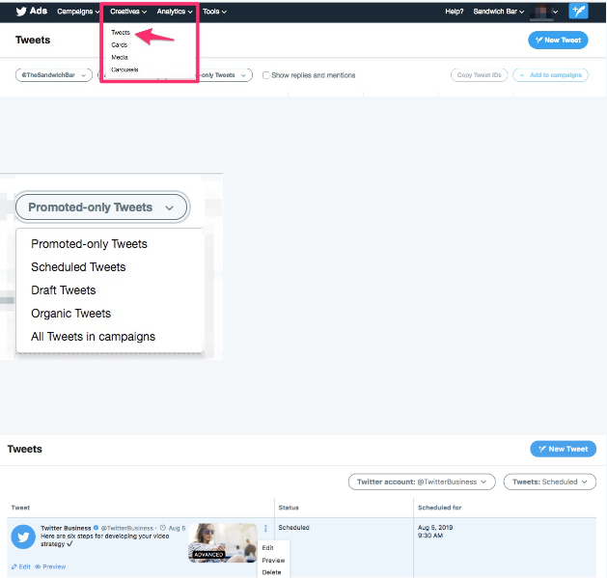Click the compose tweet feather icon
607x578 pixels.
(x=578, y=12)
